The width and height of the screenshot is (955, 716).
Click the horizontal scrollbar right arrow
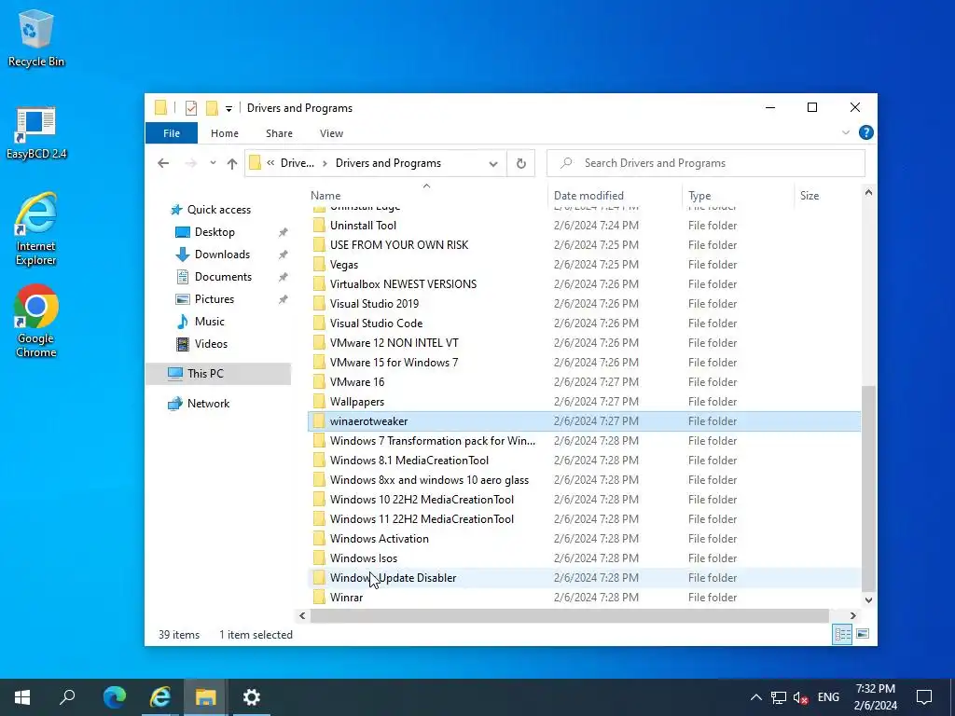point(852,615)
